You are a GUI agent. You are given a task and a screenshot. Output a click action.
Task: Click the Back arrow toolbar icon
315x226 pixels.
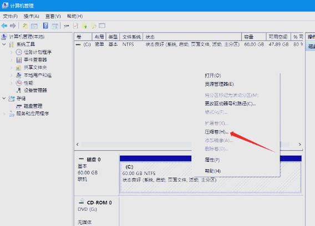(4, 26)
